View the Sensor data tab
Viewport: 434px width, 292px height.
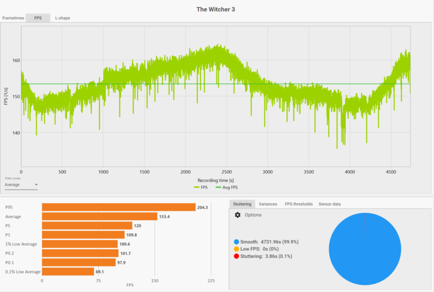(329, 204)
